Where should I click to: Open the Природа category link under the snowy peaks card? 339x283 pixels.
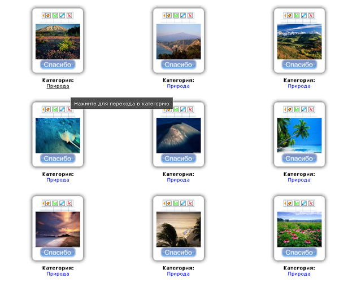(x=299, y=86)
